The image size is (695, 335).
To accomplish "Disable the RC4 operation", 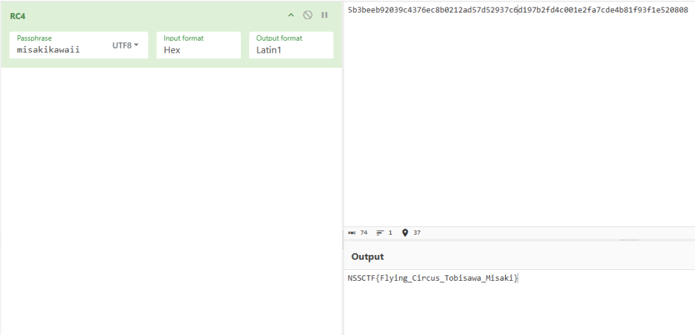I will tap(307, 15).
